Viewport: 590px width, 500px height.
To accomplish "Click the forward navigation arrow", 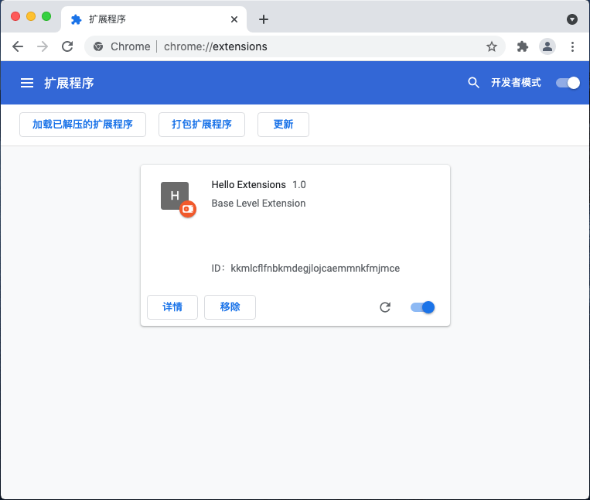I will tap(43, 46).
